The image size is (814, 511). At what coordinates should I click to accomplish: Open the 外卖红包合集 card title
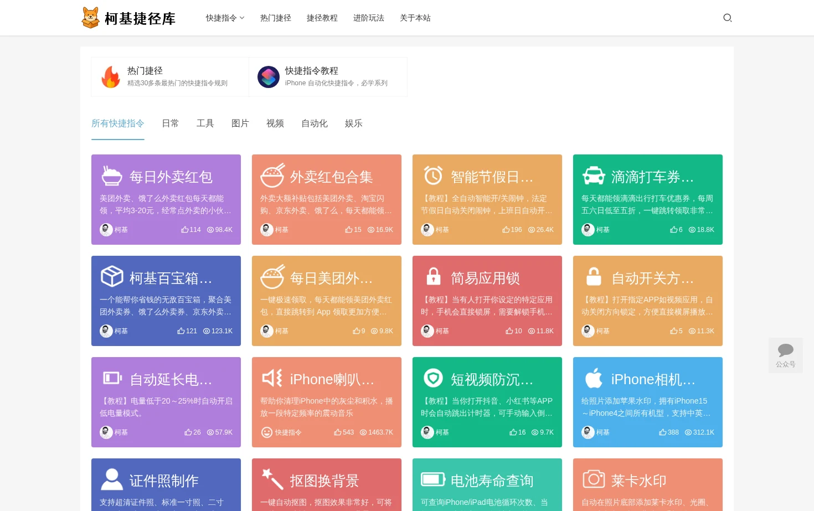[x=332, y=177]
